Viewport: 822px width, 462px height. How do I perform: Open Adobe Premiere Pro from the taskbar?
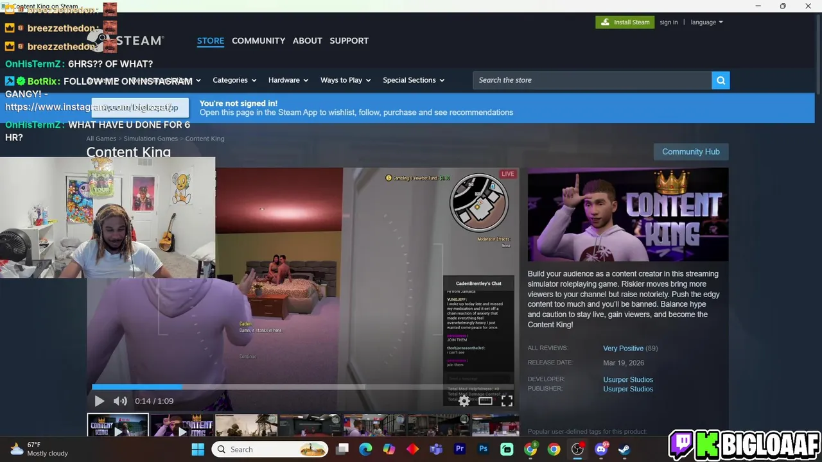tap(460, 449)
